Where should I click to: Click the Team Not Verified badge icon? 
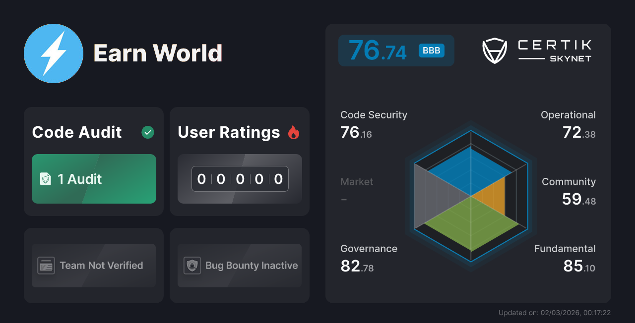coord(45,266)
